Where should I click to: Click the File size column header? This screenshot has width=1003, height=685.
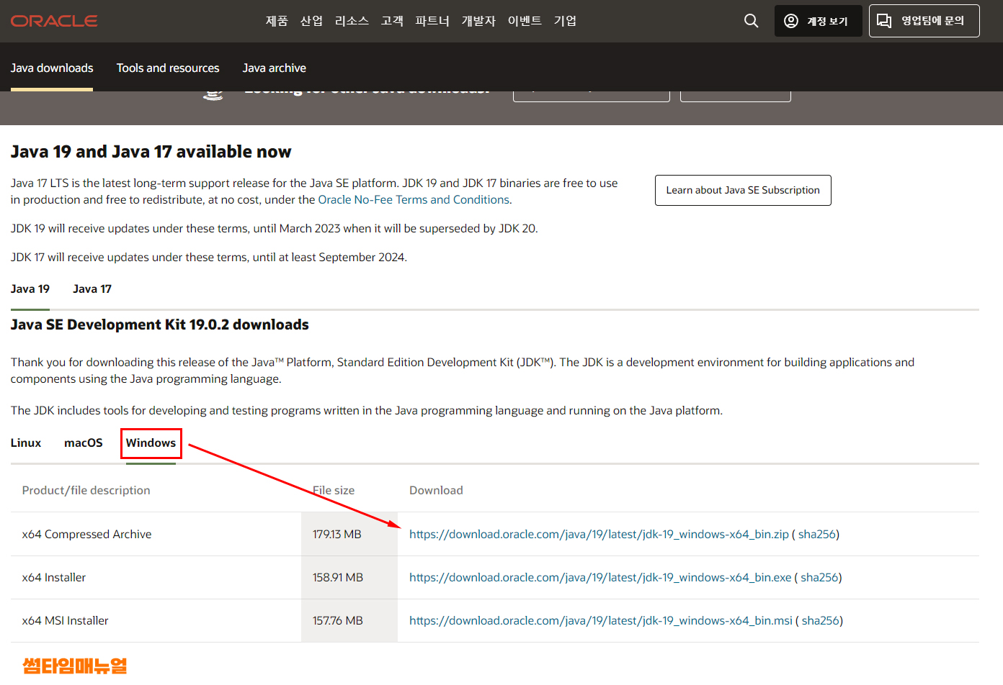tap(334, 490)
